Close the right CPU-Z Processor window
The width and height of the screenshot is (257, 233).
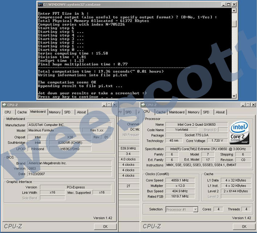coord(253,105)
